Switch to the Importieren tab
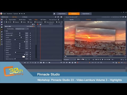This screenshot has width=127, height=95. [x=62, y=14]
